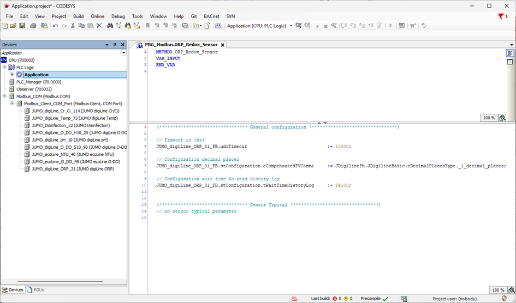
Task: Open Find with the binoculars icon
Action: [110, 26]
